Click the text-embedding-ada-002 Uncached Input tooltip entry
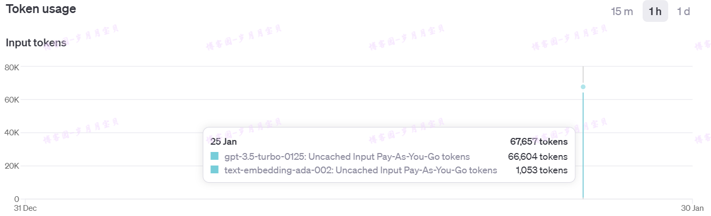The image size is (711, 216). tap(361, 170)
